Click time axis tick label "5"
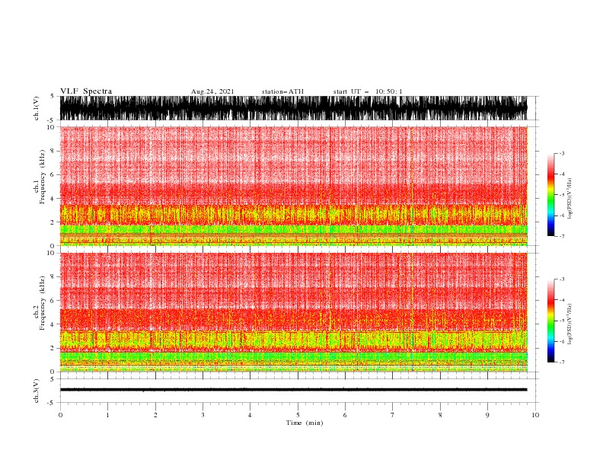This screenshot has width=603, height=466. [298, 415]
